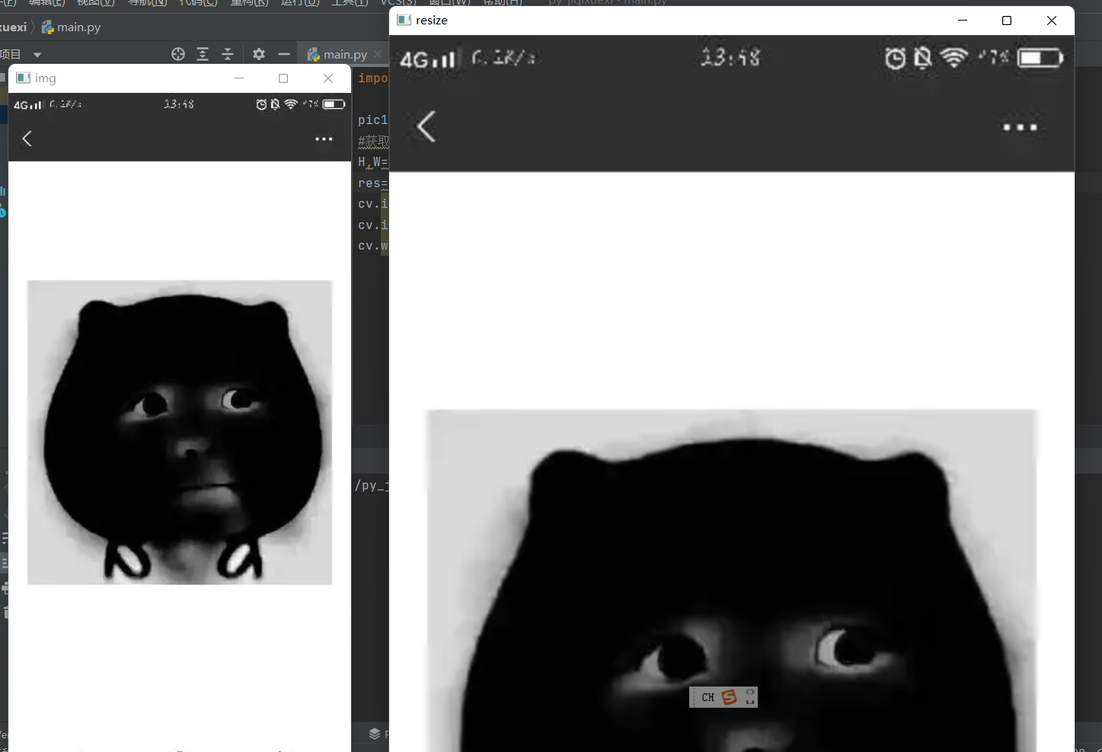The image size is (1102, 752).
Task: Collapse all items in project panel
Action: (x=228, y=54)
